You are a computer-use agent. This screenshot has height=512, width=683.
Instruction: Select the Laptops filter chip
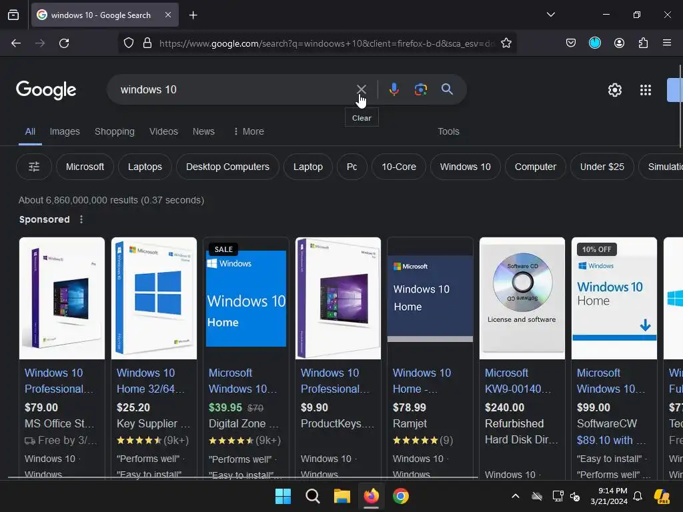145,167
